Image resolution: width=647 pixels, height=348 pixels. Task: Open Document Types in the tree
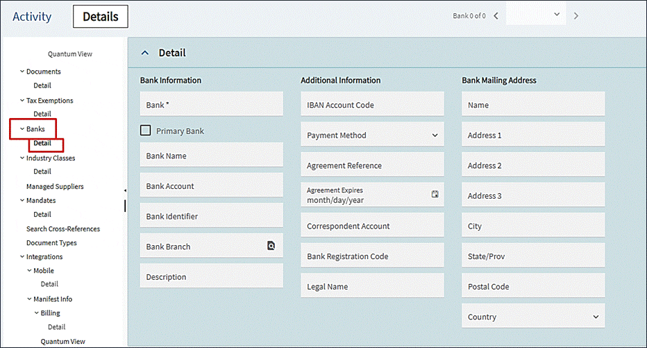51,242
